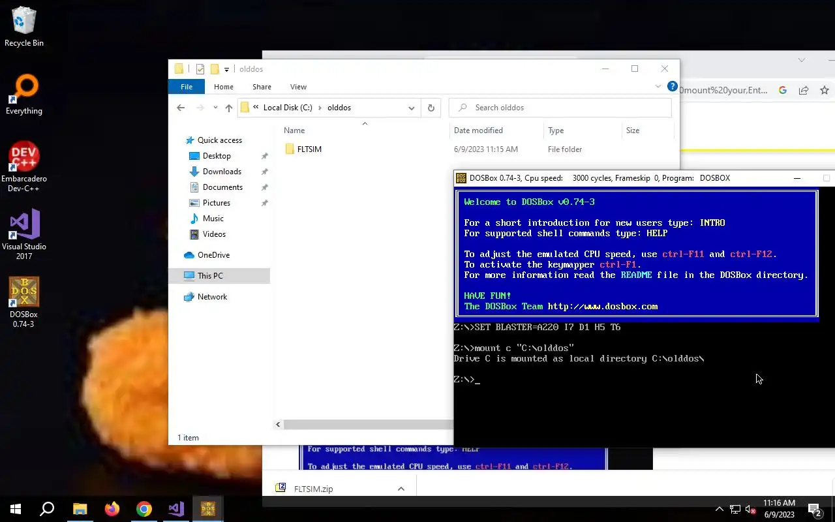Sort files by Date modified column
This screenshot has height=522, width=835.
pos(478,130)
